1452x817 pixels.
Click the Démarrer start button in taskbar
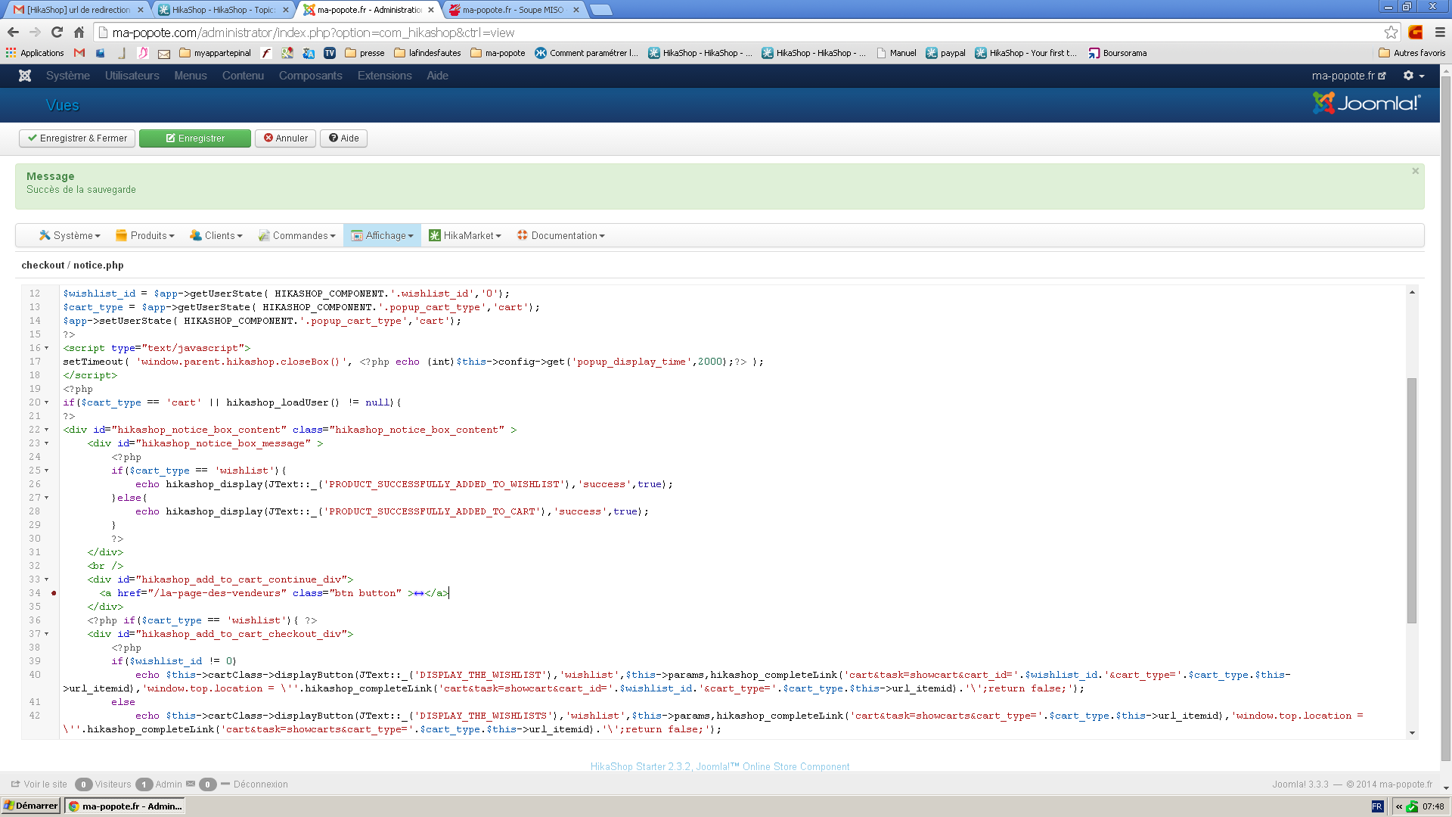tap(31, 806)
